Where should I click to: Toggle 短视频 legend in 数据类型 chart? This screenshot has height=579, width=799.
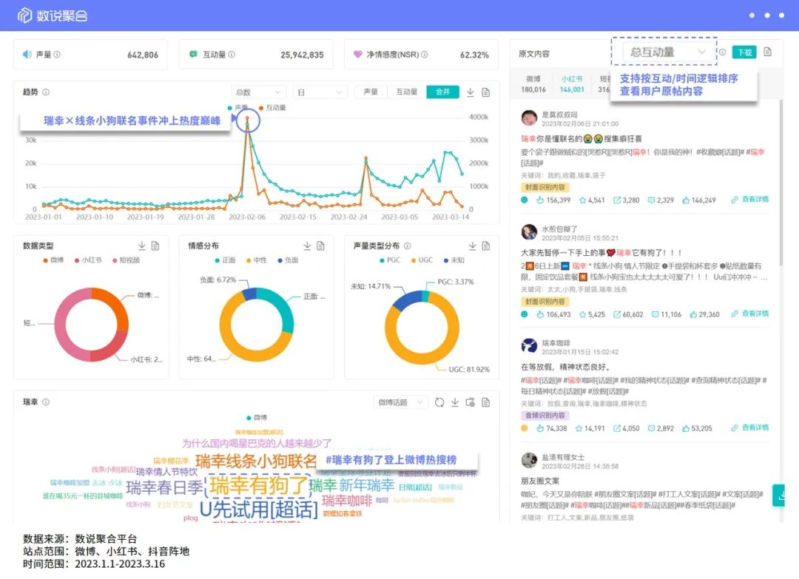(126, 260)
